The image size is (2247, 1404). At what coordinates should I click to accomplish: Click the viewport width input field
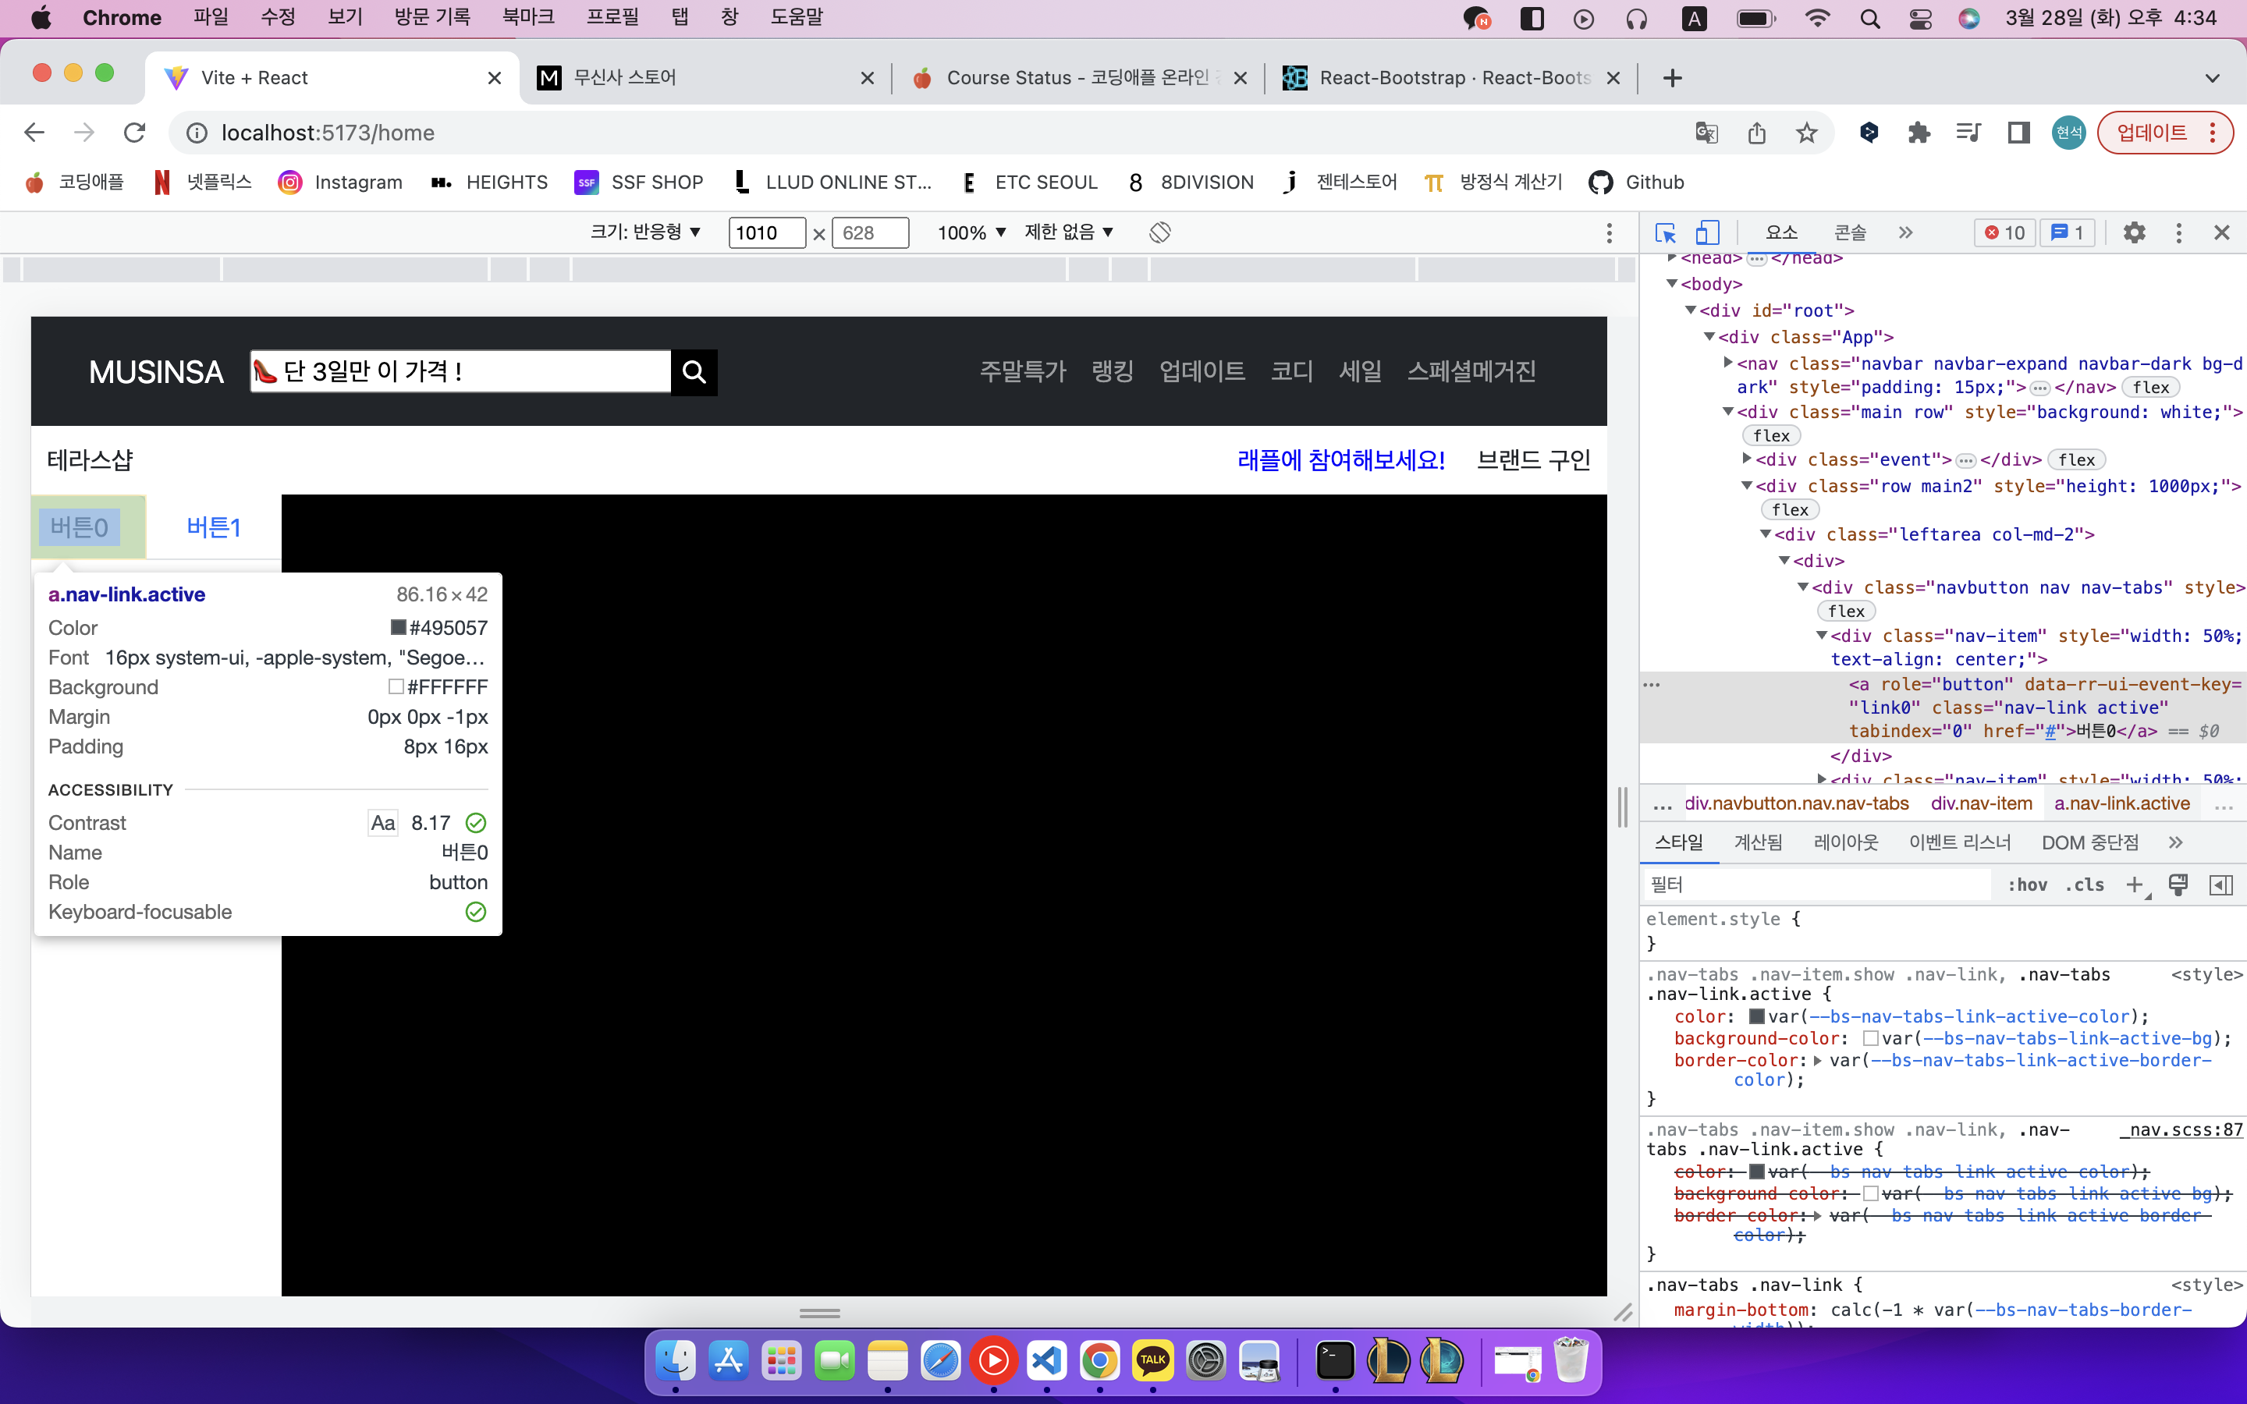click(767, 233)
